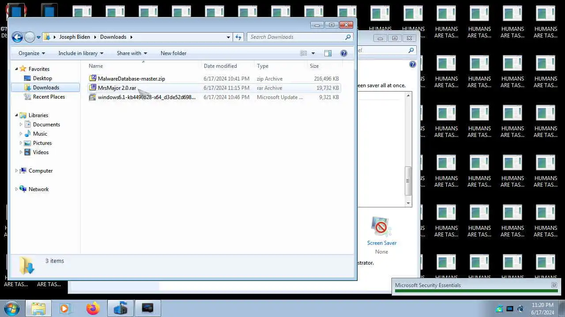The image size is (565, 317).
Task: Select the windows6.1-kb4490628 update icon
Action: pos(92,97)
